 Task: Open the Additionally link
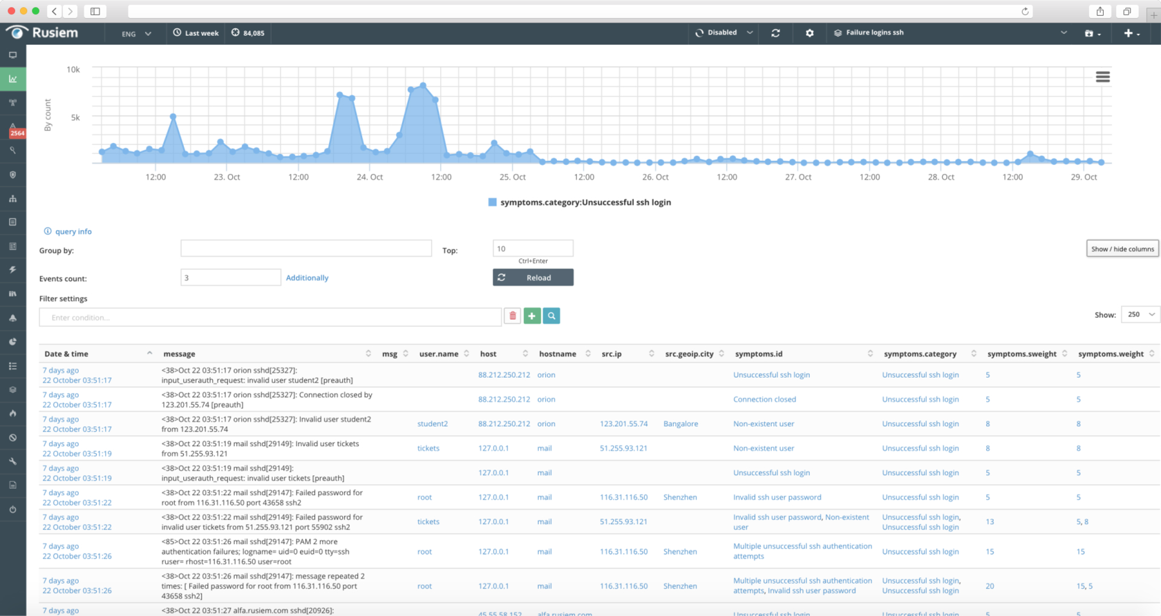[307, 278]
